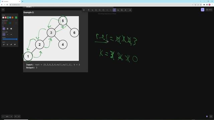Click the live collaboration share button
Screen dimensions: 214x120
(x=203, y=10)
